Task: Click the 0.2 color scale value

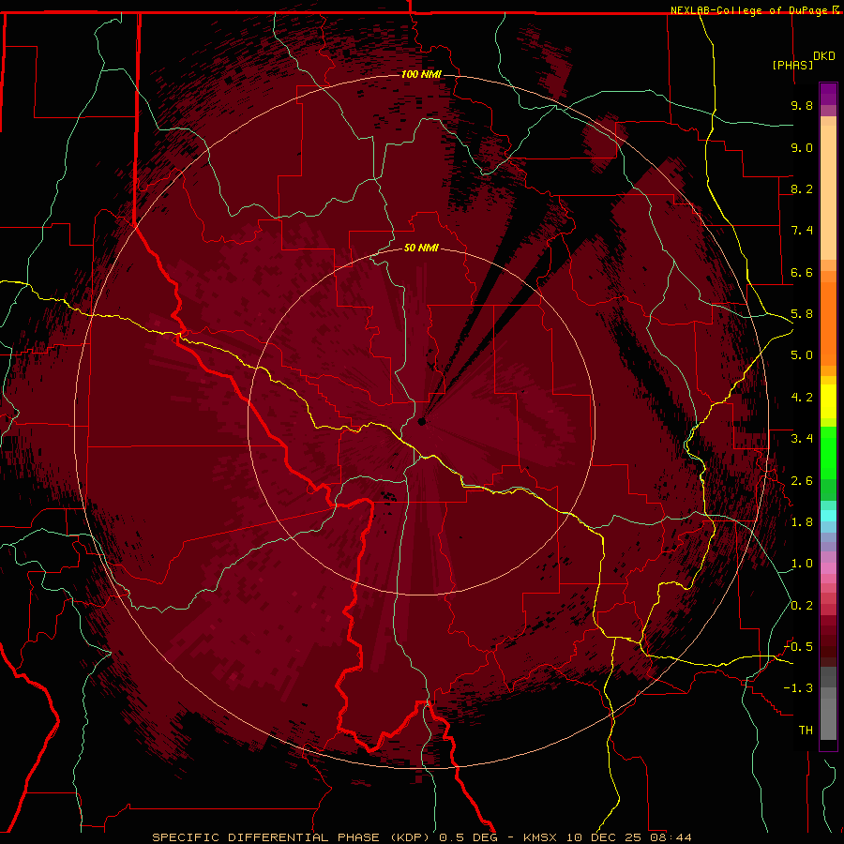Action: pos(802,606)
